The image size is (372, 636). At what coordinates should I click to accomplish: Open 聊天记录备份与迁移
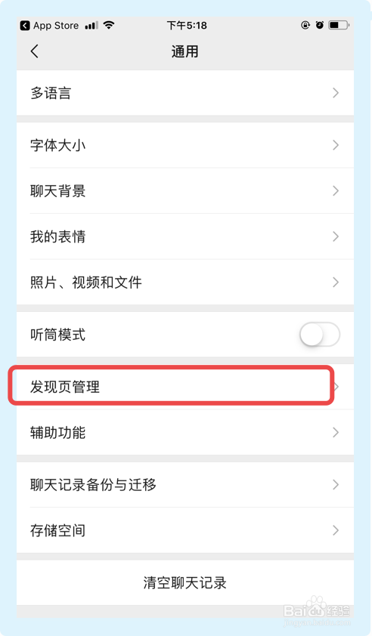click(x=185, y=485)
